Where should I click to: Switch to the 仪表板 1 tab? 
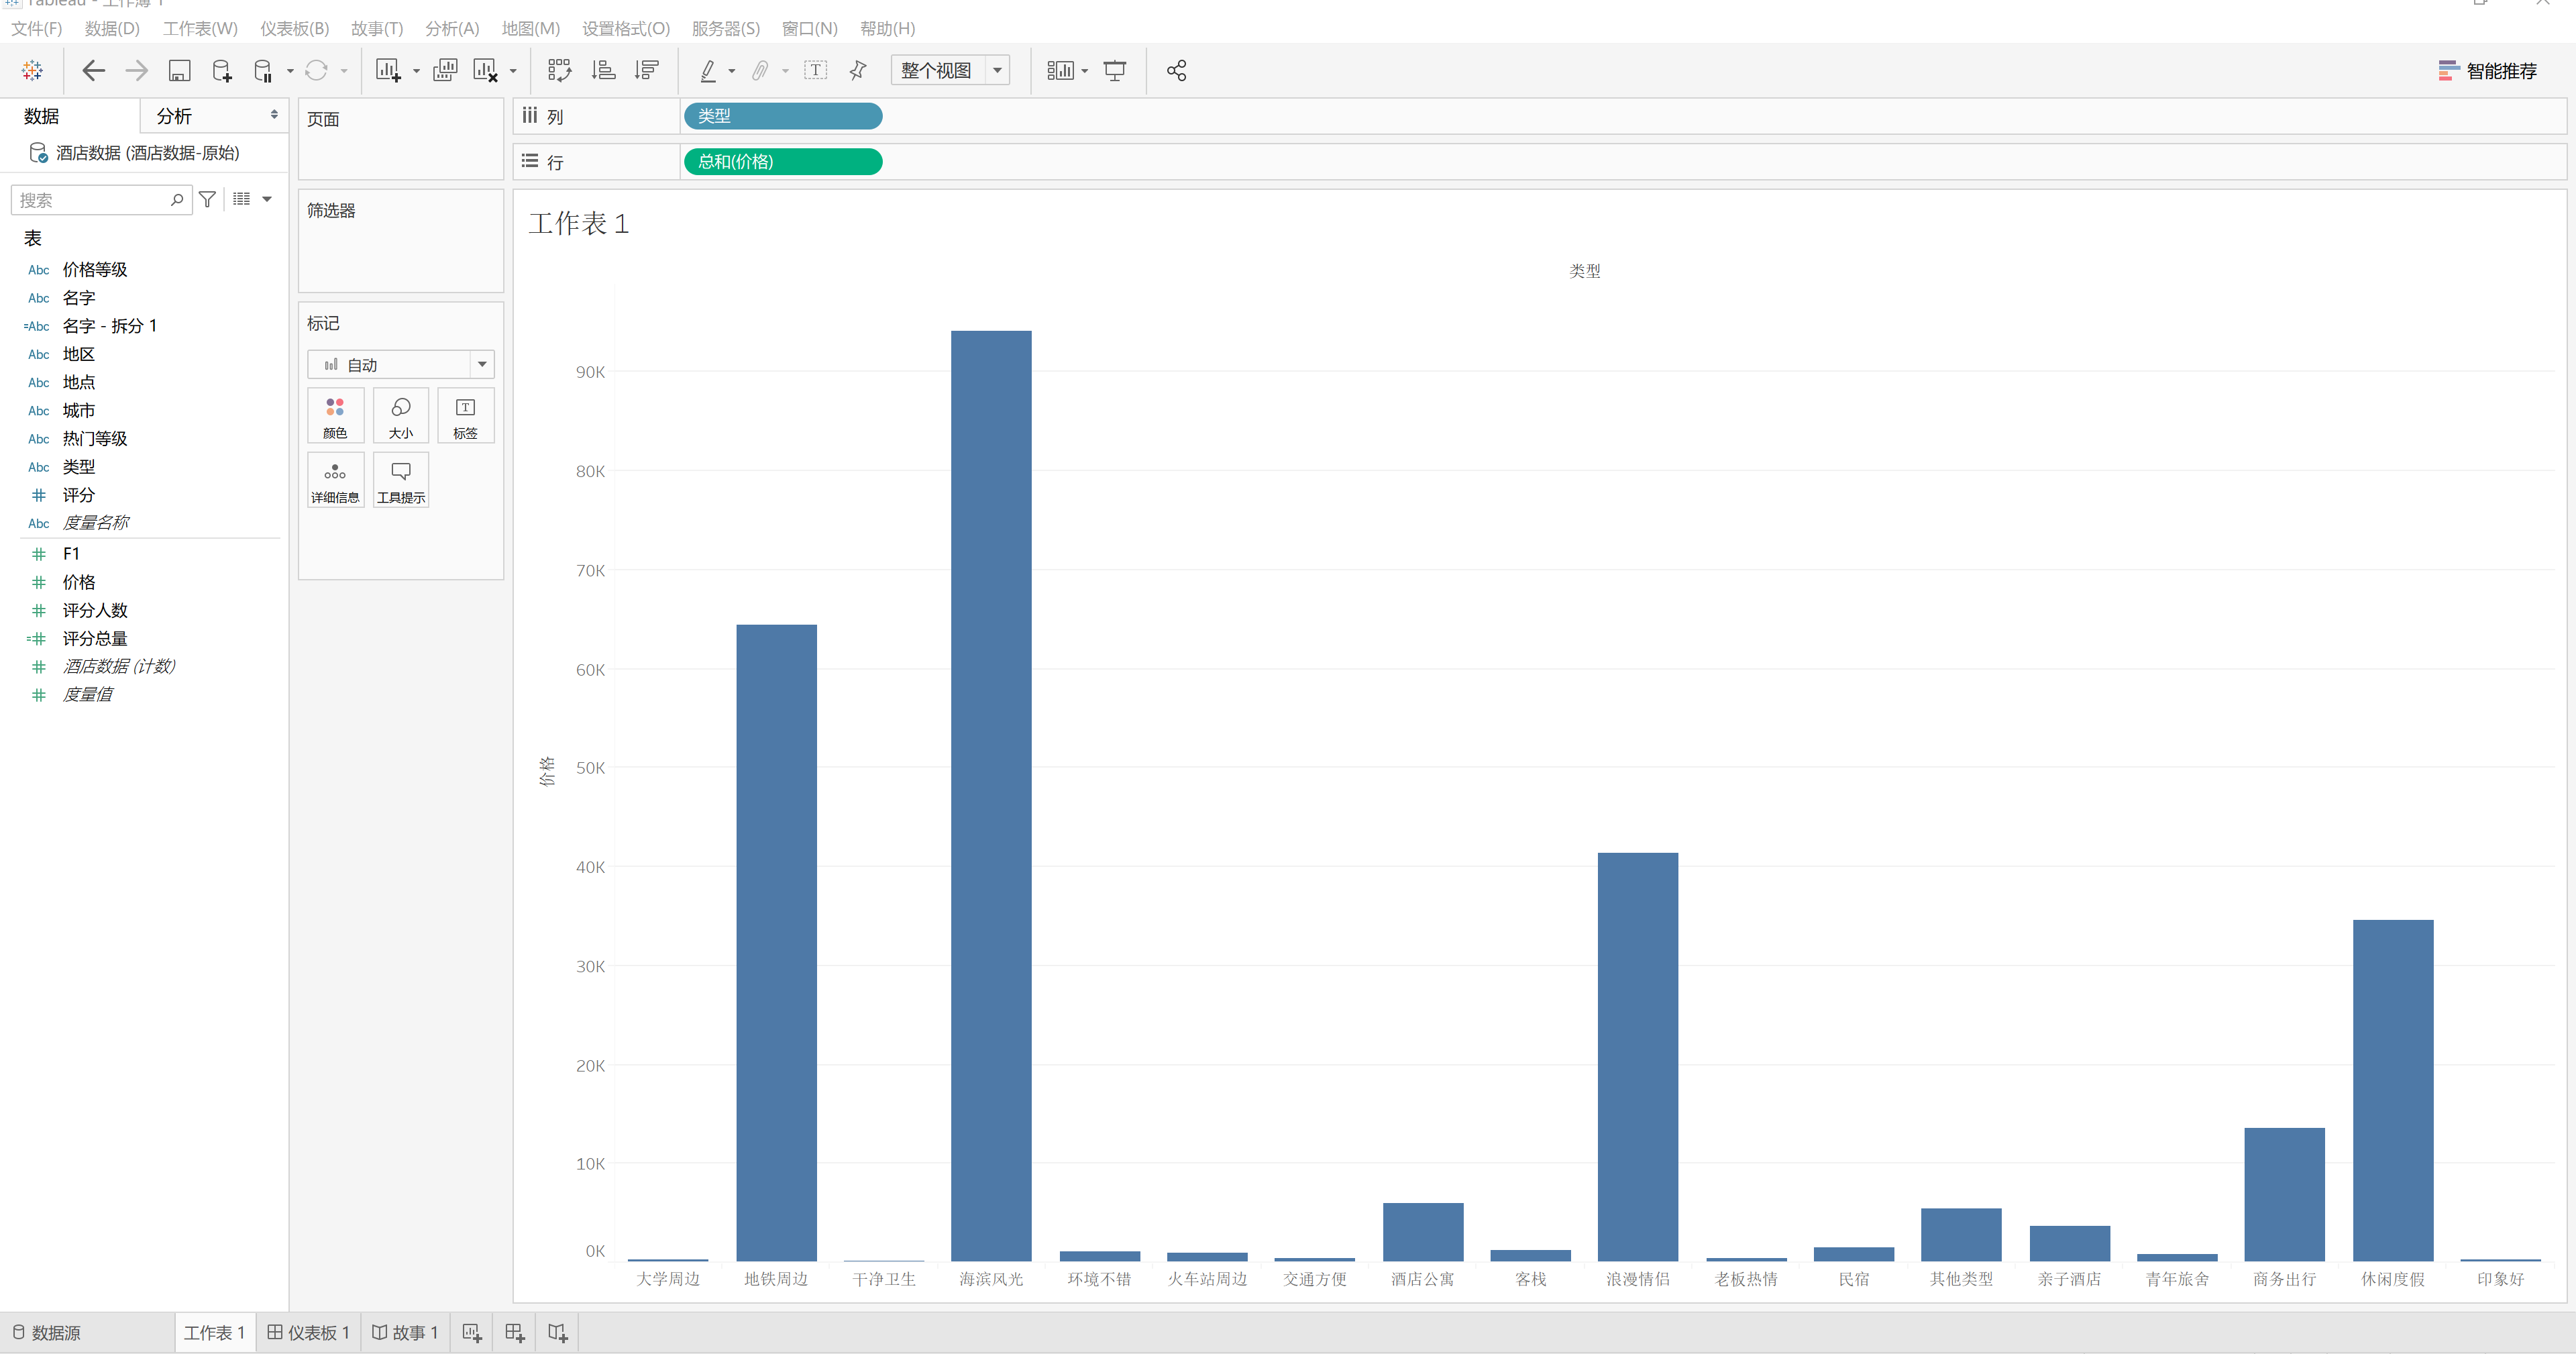[x=308, y=1332]
